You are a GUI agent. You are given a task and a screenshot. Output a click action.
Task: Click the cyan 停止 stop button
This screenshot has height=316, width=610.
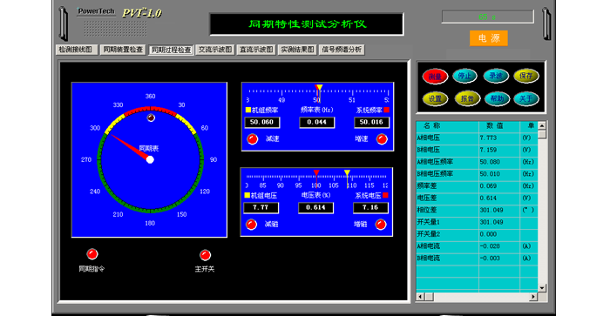[x=464, y=76]
